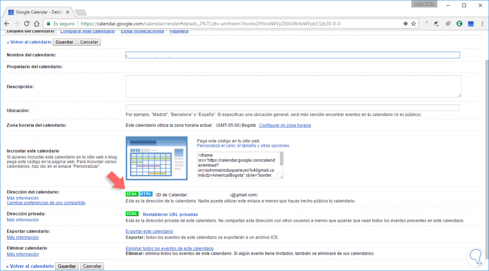
Task: Open the green K extension
Action: coord(459,24)
